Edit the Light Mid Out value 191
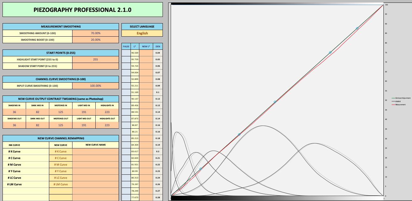Viewport: 412px width, 201px height. point(84,125)
